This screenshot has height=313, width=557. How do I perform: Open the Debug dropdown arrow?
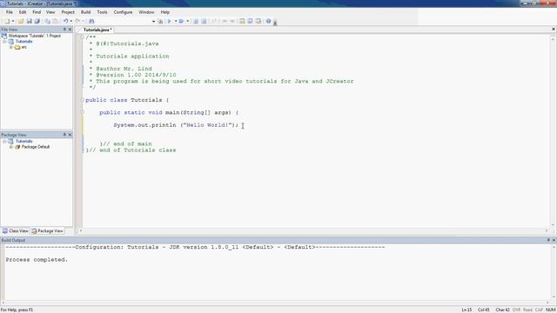[x=188, y=21]
